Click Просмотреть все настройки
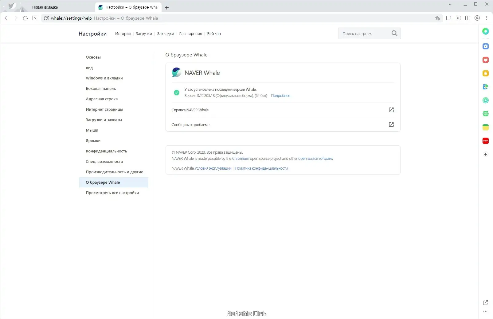 [x=113, y=193]
